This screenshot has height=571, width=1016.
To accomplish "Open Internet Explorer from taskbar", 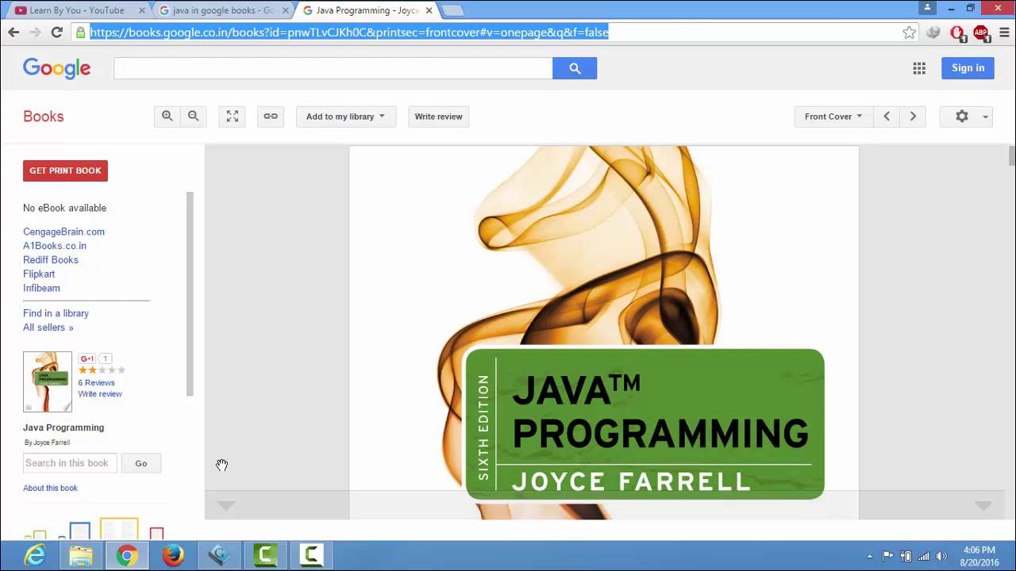I will [35, 556].
